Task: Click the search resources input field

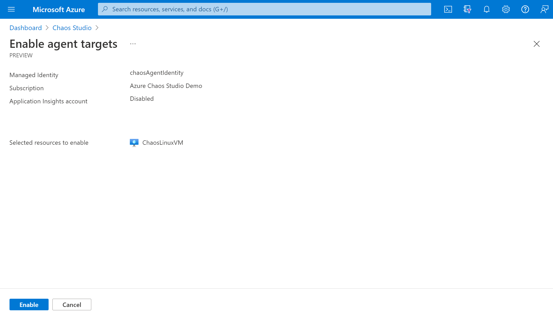Action: point(264,9)
